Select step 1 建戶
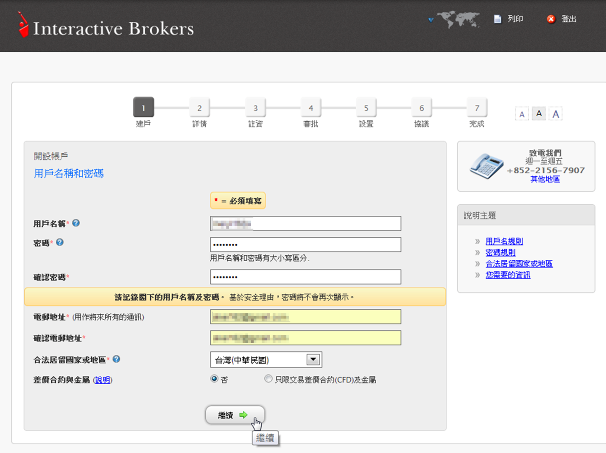The image size is (606, 453). 143,107
